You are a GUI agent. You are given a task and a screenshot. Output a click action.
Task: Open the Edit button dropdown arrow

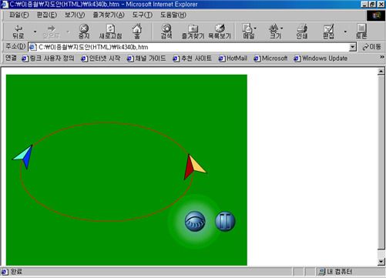pos(345,32)
